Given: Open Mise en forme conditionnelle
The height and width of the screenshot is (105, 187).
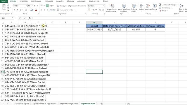Looking at the screenshot, I should 112,8.
